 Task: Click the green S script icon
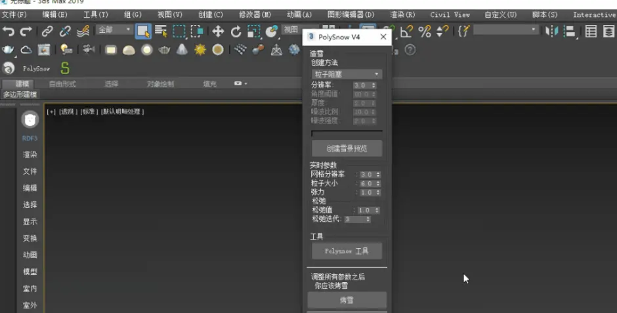point(65,68)
